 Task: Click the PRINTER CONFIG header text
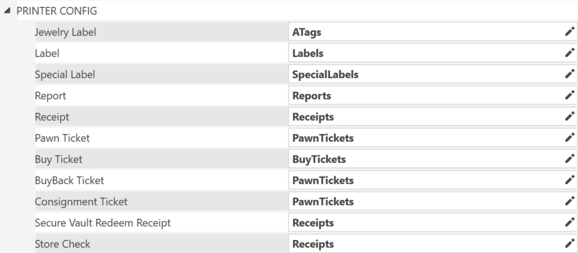[x=57, y=11]
